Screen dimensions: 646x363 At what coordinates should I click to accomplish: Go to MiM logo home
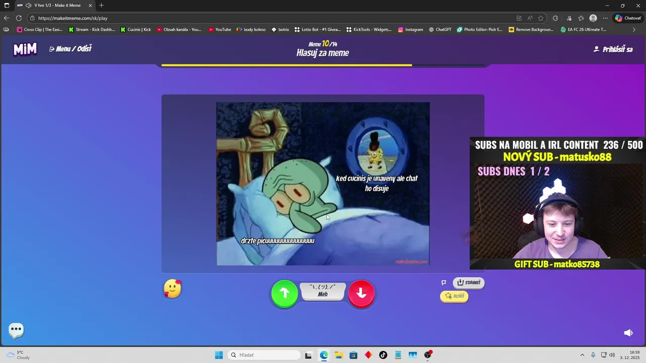click(25, 49)
